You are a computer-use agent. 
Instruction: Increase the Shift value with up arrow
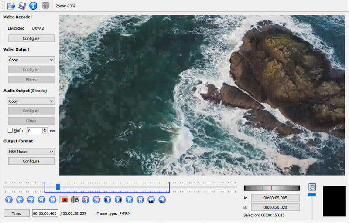pos(45,129)
